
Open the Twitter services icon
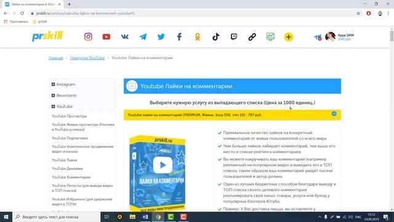click(161, 37)
